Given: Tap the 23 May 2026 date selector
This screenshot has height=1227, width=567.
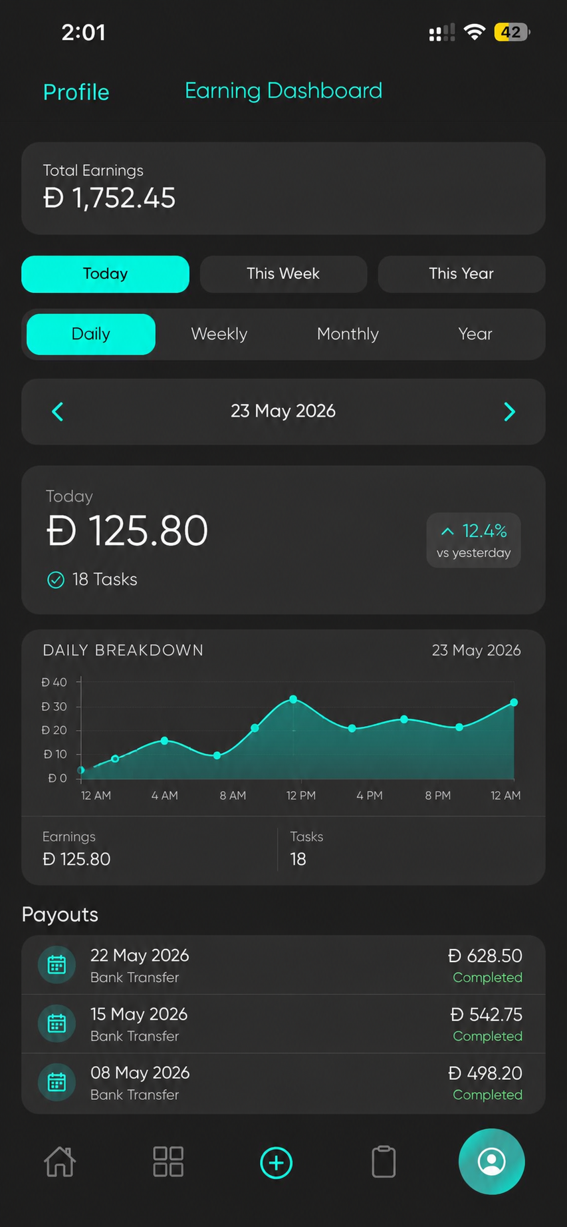Looking at the screenshot, I should (283, 411).
